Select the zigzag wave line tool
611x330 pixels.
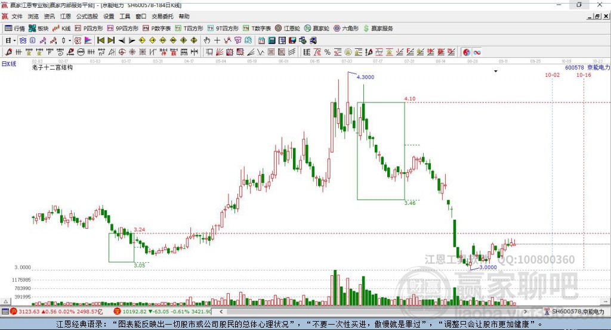pos(260,52)
